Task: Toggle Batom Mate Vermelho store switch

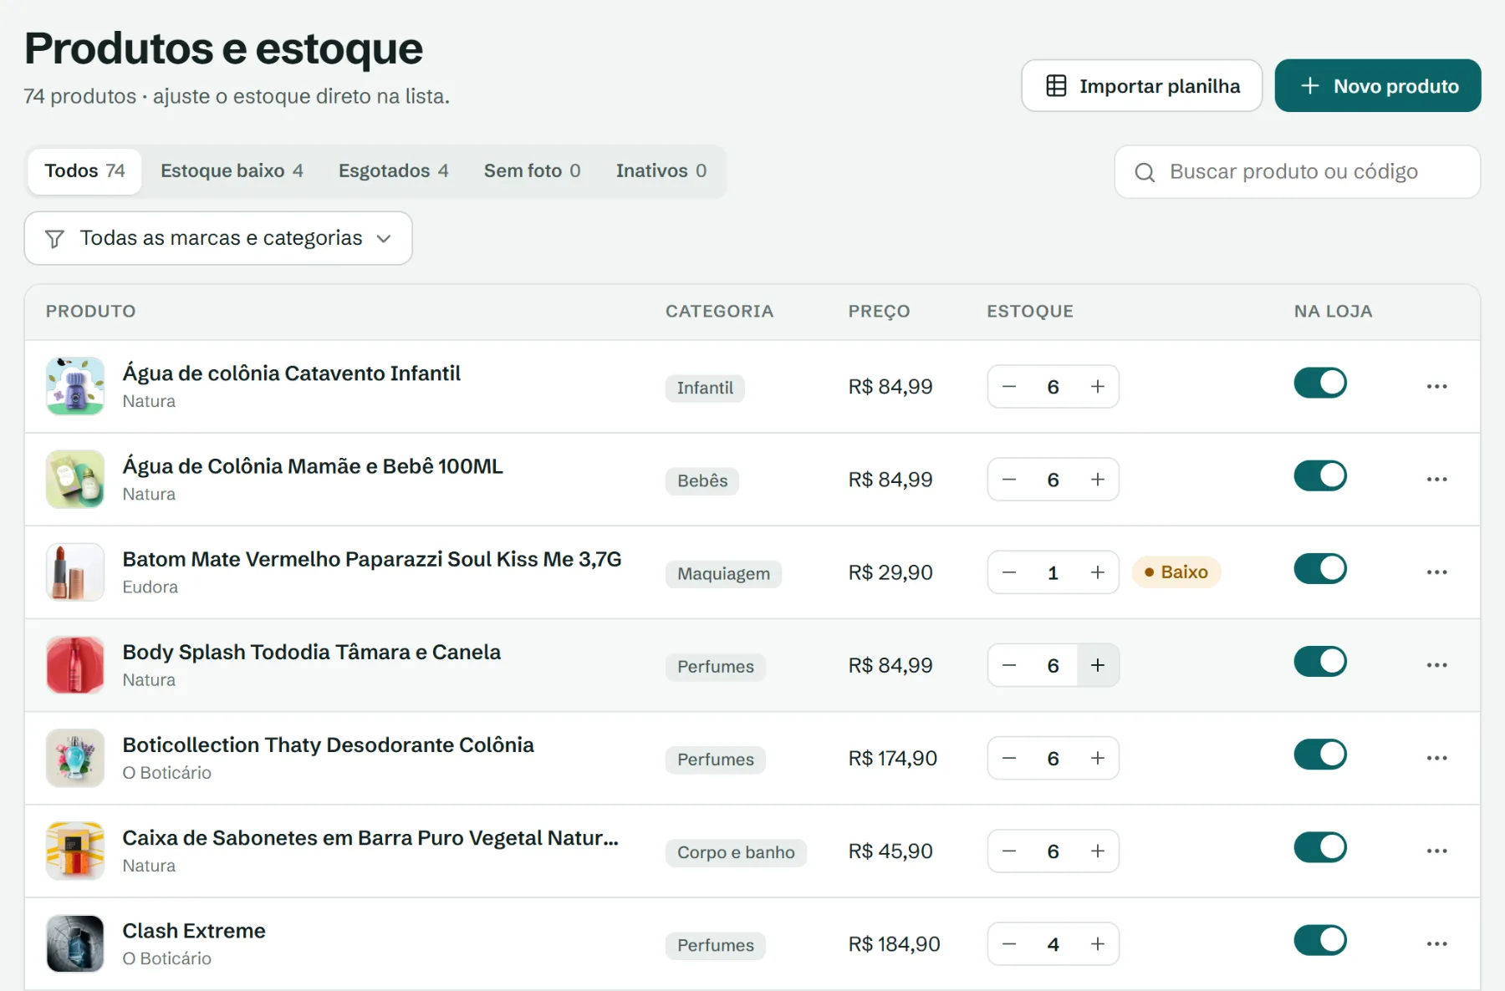Action: 1320,568
